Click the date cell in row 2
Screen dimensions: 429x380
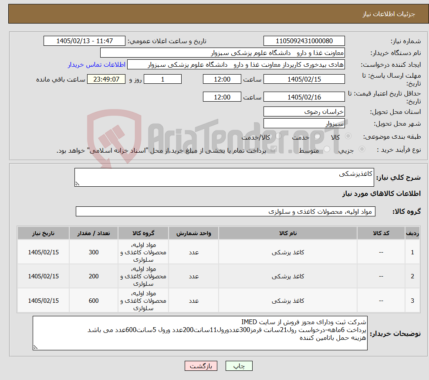43,277
